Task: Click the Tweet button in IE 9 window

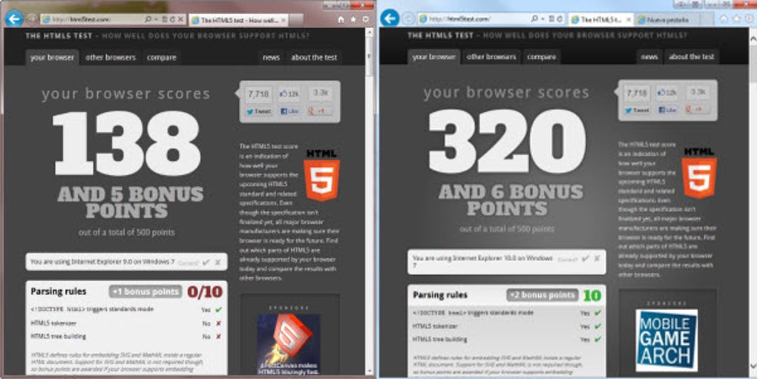Action: point(259,111)
